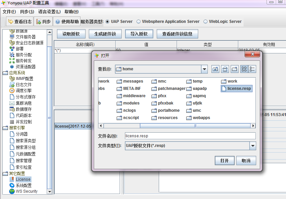
Task: Select License in the tree
Action: [x=23, y=179]
